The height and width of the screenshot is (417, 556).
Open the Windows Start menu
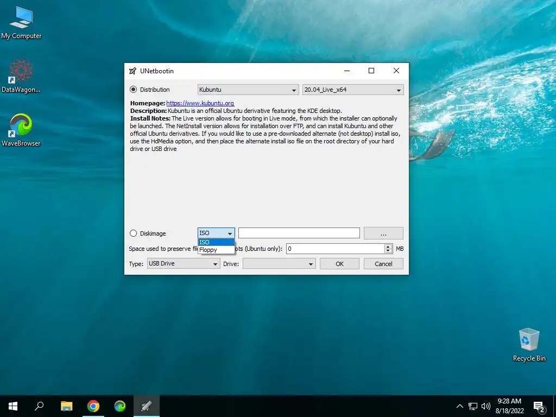[13, 406]
